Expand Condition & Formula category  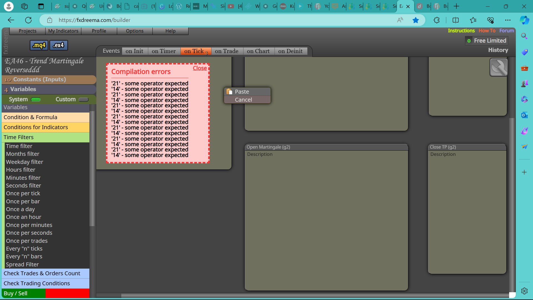pos(46,117)
